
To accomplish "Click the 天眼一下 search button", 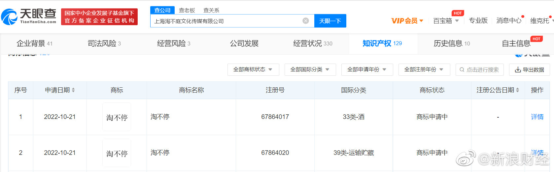I will [x=330, y=21].
